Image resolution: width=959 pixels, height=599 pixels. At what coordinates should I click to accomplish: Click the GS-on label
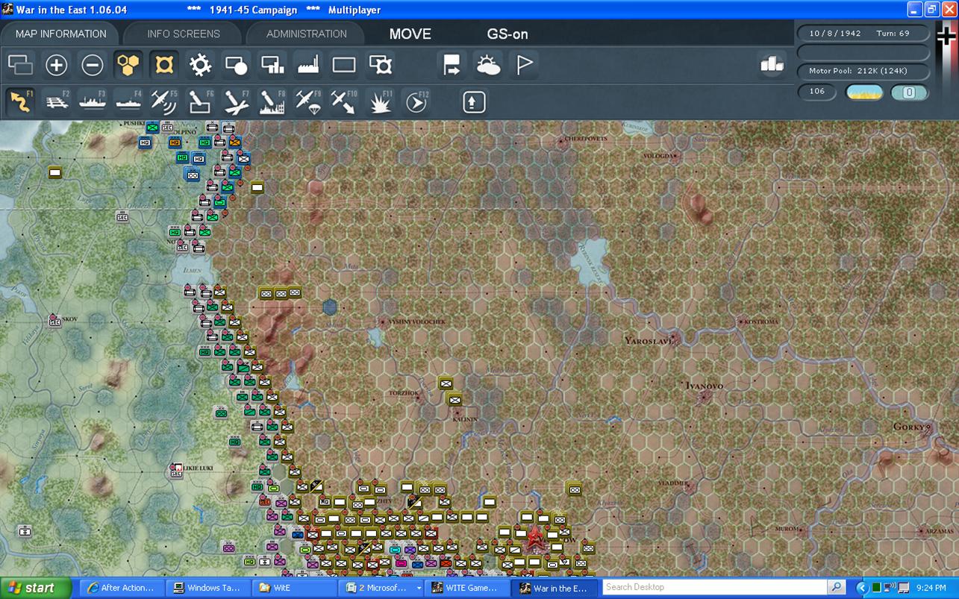tap(507, 34)
